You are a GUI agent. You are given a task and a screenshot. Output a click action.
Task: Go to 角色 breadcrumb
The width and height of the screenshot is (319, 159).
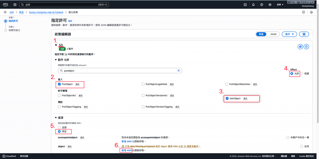coord(21,12)
